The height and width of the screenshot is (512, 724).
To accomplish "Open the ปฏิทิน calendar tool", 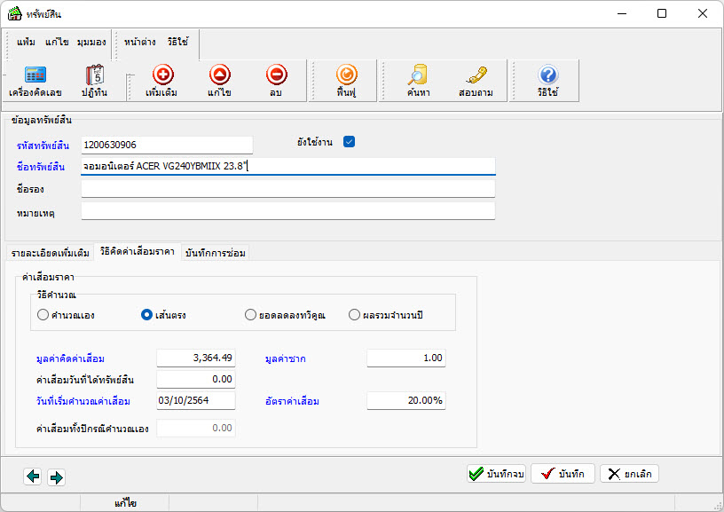I will click(96, 80).
